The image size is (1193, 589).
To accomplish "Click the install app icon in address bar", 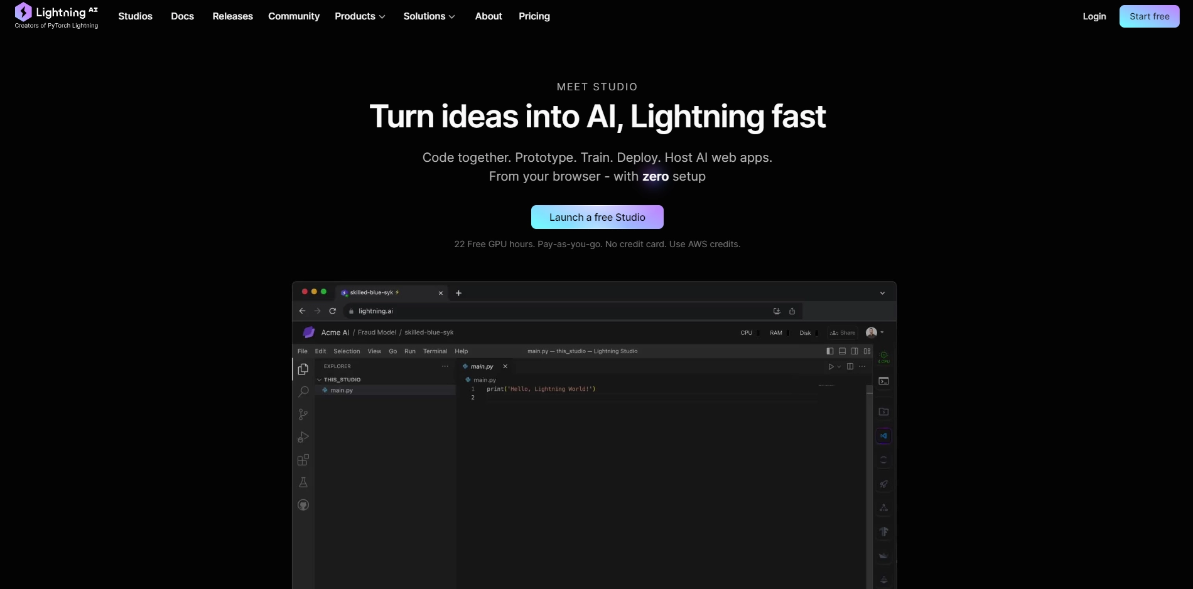I will point(777,311).
